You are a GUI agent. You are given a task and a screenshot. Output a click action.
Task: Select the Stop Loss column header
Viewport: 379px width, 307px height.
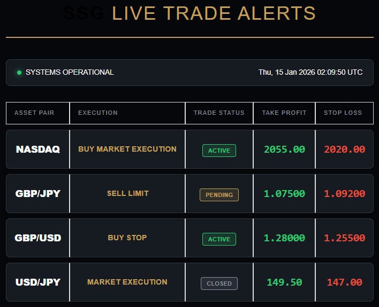click(343, 113)
